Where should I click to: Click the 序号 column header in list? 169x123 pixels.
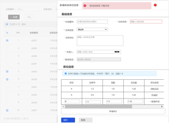[x=18, y=33]
